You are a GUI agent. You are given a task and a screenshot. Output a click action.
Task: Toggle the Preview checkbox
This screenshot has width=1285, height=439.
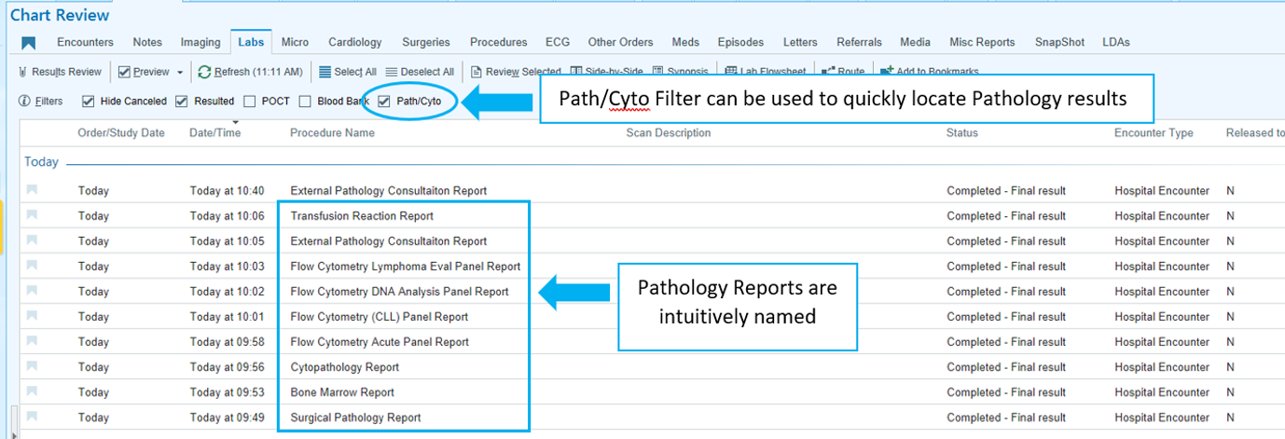(x=124, y=72)
